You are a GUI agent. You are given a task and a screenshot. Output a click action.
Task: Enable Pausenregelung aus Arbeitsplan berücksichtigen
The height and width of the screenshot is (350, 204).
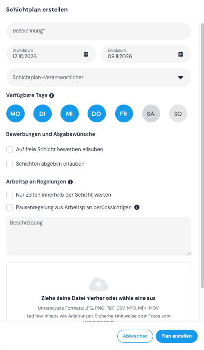click(10, 208)
